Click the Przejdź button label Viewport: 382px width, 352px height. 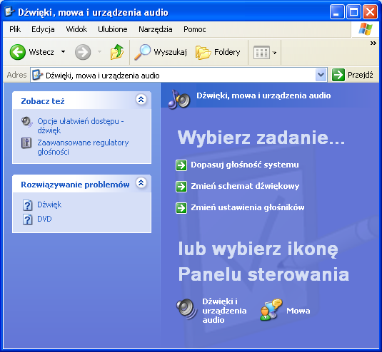tap(360, 75)
